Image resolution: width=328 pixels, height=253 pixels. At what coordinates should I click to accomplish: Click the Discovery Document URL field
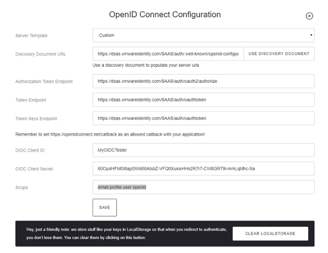tap(168, 54)
